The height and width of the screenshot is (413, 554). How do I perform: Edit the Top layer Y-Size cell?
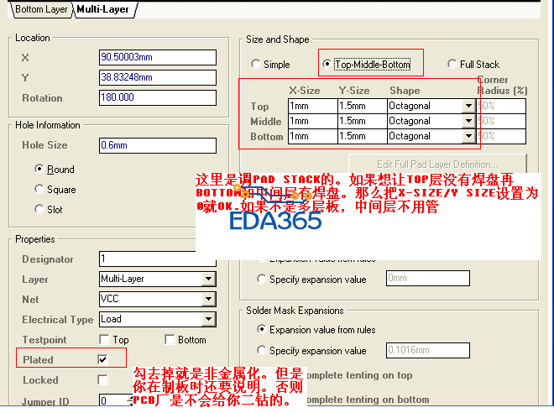[x=362, y=106]
